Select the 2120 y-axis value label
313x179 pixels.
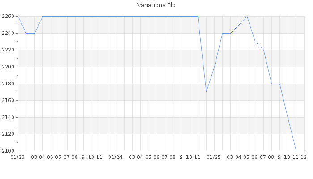pyautogui.click(x=8, y=134)
